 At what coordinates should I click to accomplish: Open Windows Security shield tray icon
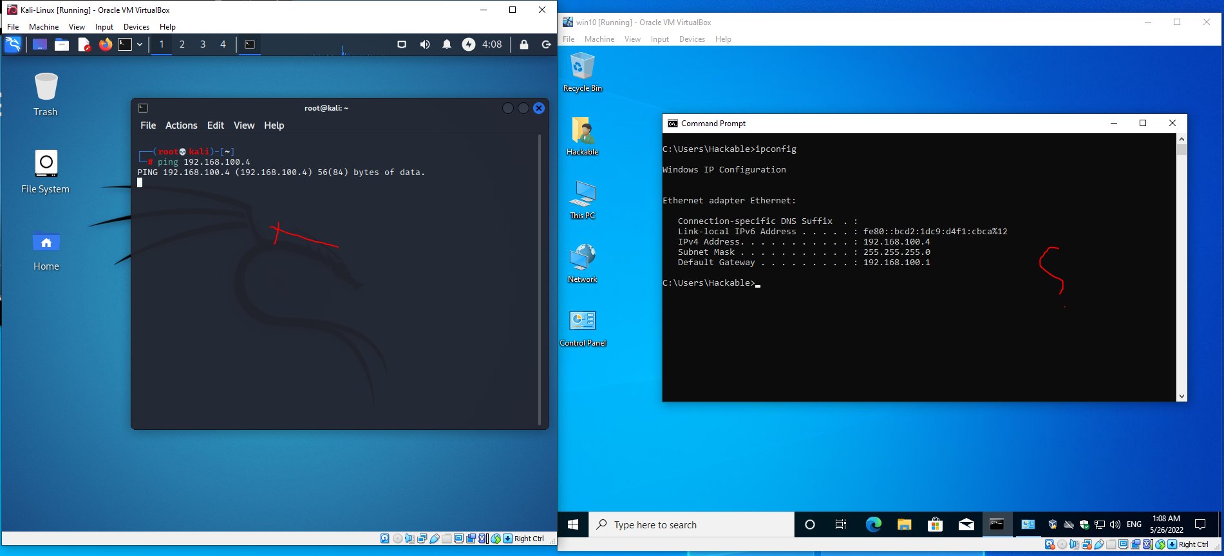point(1084,524)
